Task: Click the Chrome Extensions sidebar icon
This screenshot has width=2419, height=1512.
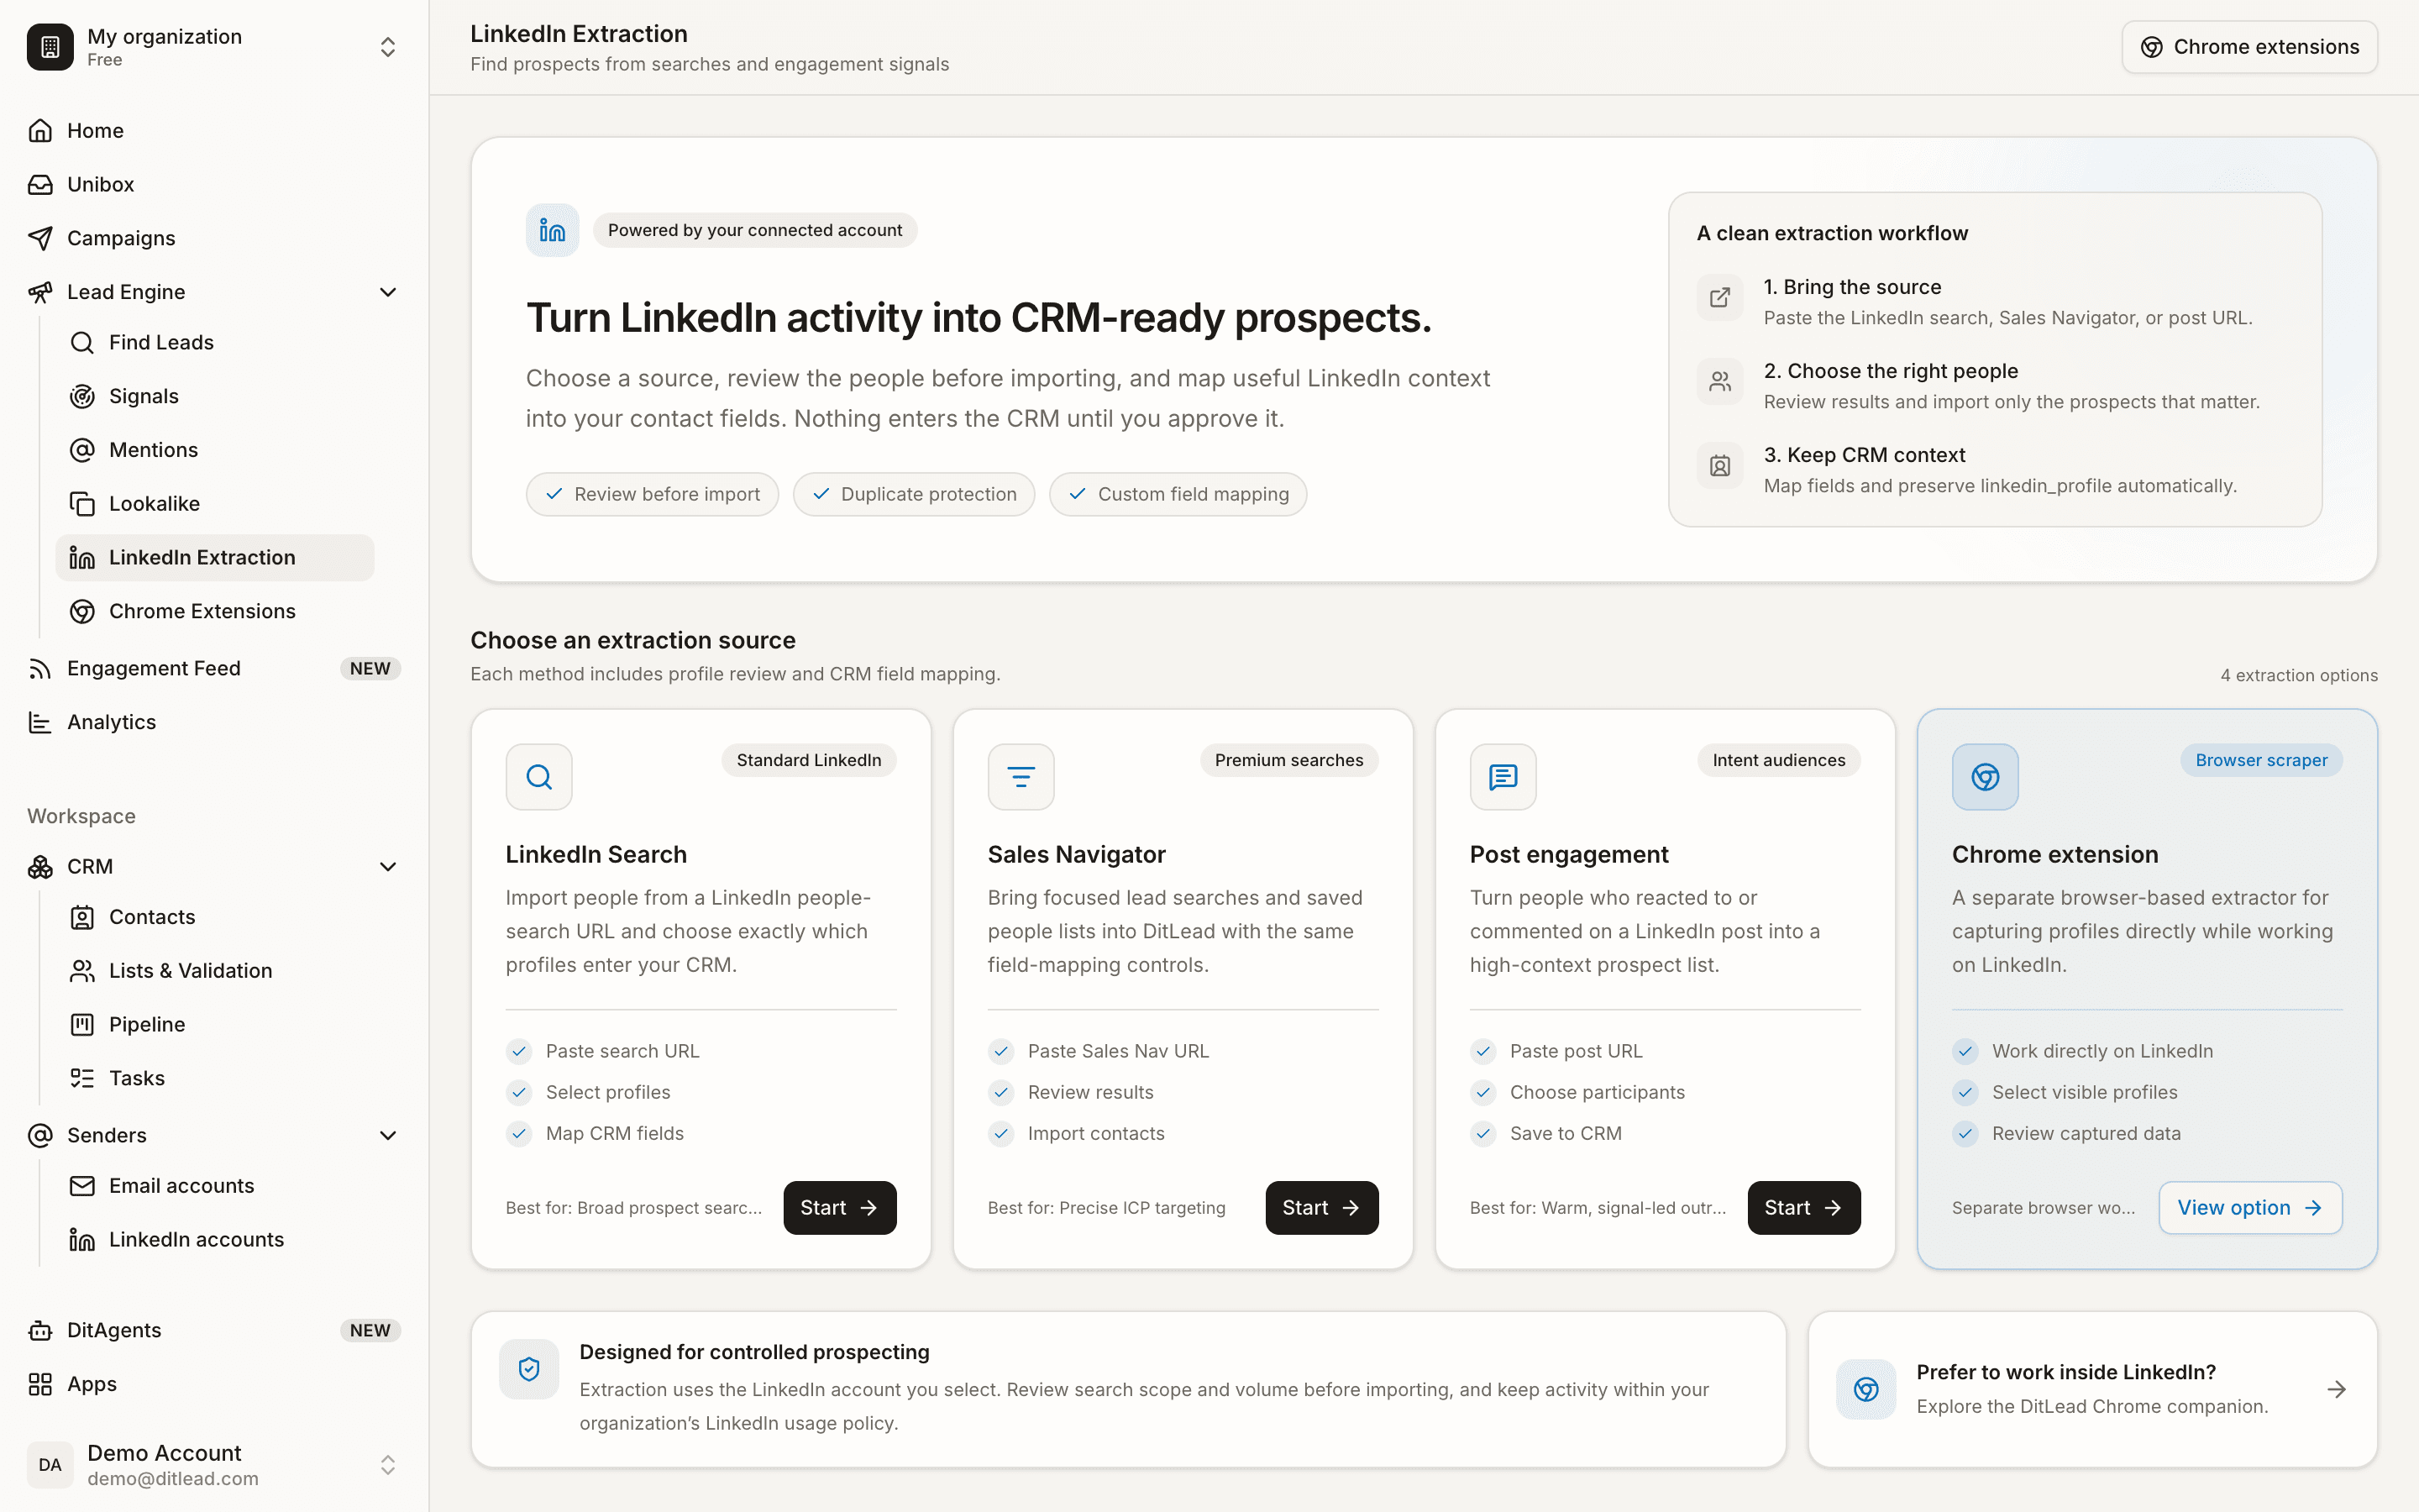Action: pyautogui.click(x=82, y=611)
